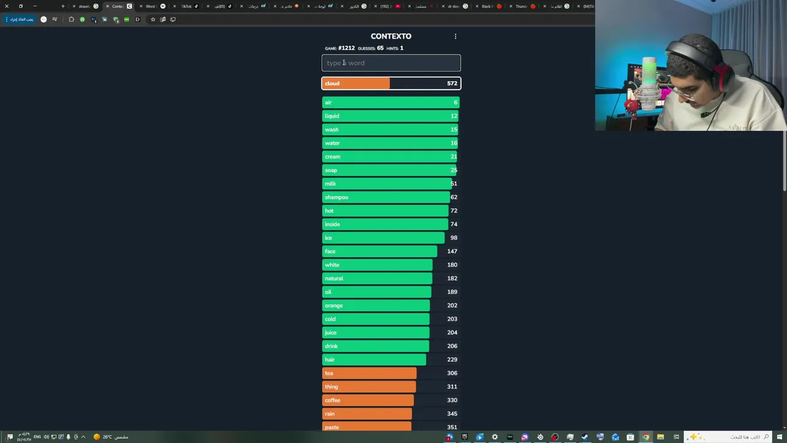787x443 pixels.
Task: Click the microphone tray icon
Action: [68, 437]
